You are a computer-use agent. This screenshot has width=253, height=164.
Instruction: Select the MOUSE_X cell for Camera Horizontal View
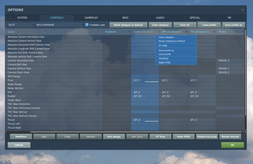[x=230, y=61]
